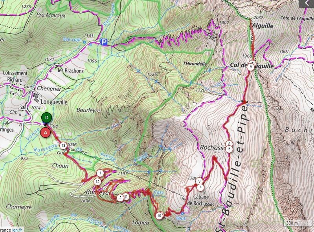Select waypoint marker 5
The height and width of the screenshot is (232, 314).
tap(229, 149)
